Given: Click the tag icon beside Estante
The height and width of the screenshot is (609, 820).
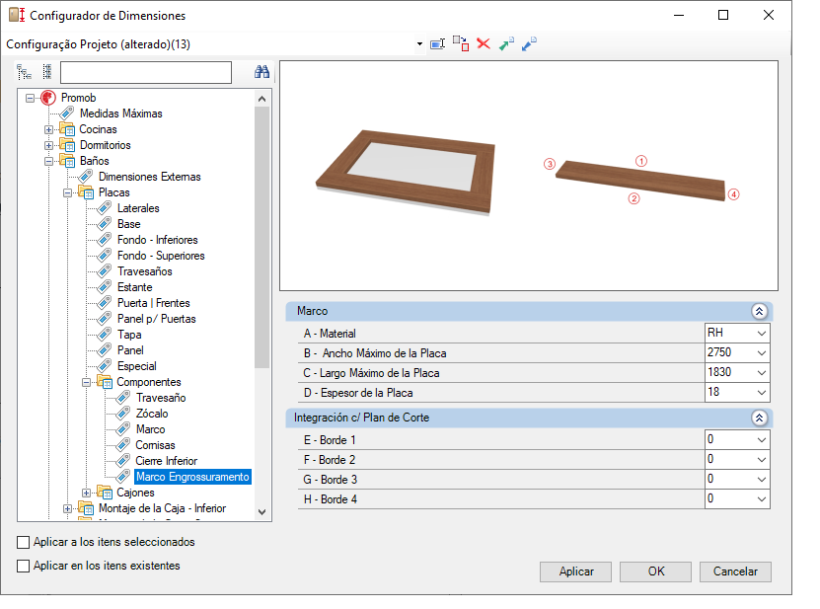Looking at the screenshot, I should [105, 287].
